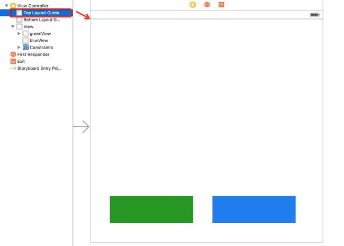Select the Storyboard Entry Poi... item

(x=39, y=68)
